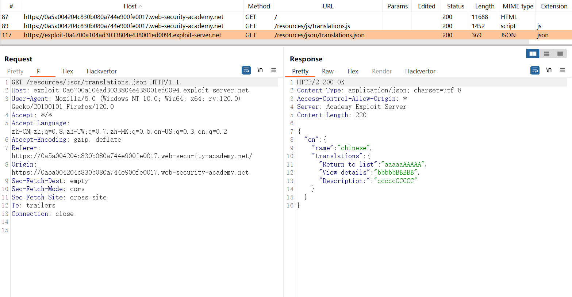
Task: Open Response panel hamburger options menu
Action: click(563, 70)
